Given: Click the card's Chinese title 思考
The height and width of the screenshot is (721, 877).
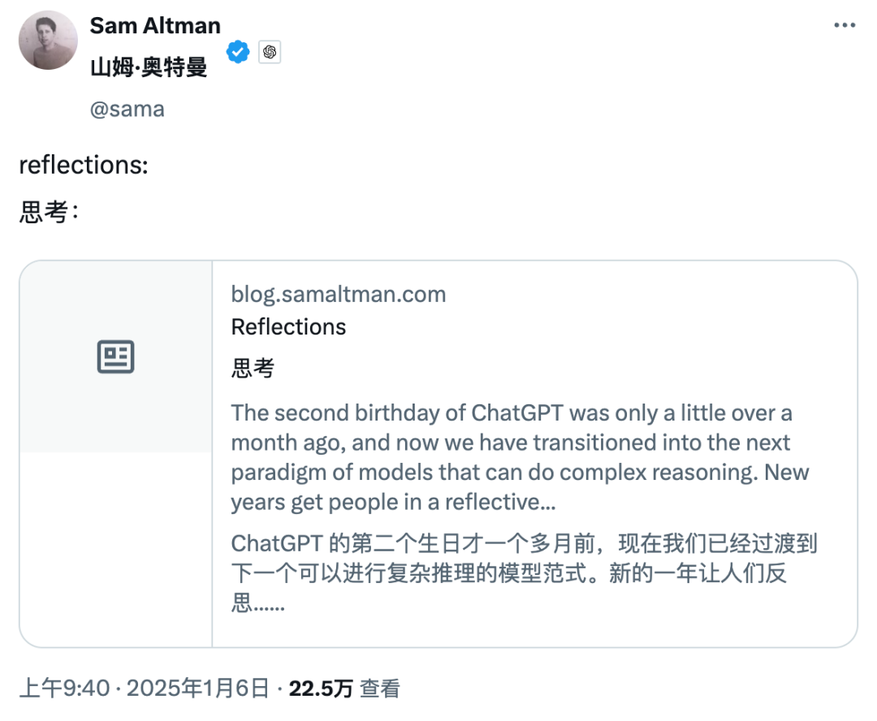Looking at the screenshot, I should click(x=253, y=369).
